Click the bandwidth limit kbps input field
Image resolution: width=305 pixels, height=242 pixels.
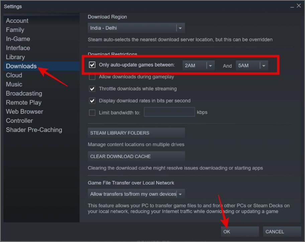pos(169,112)
